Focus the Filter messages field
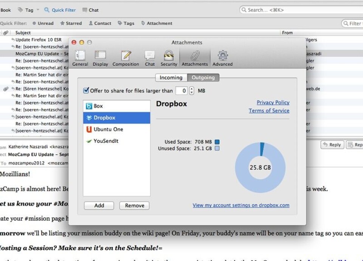Screen dimensions: 363x261 352,23
